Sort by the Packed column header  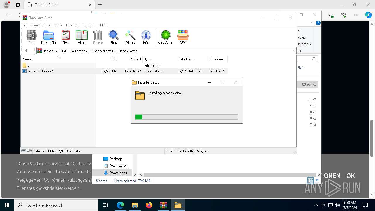131,59
